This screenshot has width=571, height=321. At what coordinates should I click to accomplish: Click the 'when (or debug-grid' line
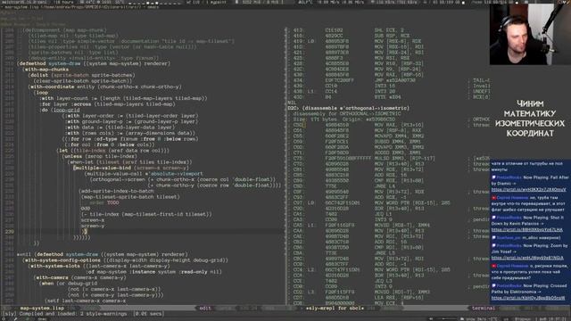click(x=69, y=284)
